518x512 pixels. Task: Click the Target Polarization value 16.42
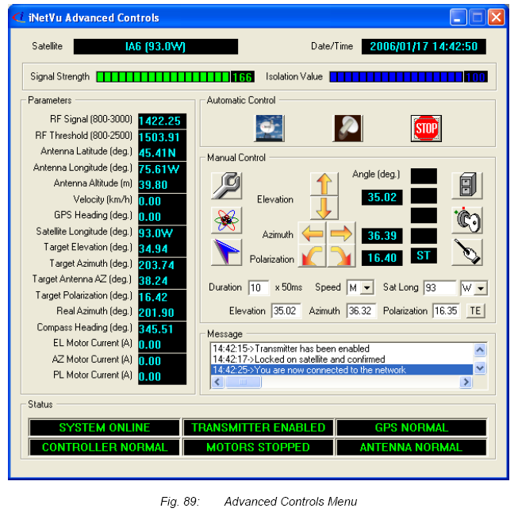pyautogui.click(x=162, y=297)
